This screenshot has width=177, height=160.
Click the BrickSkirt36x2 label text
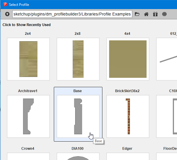point(127,91)
